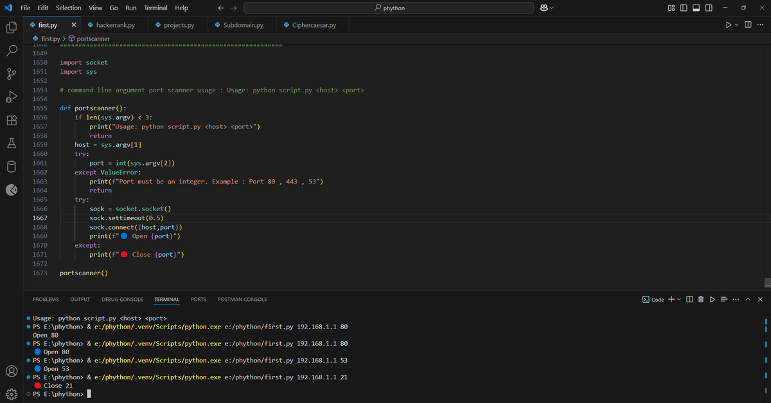Split the editor to the right
771x403 pixels.
[749, 25]
